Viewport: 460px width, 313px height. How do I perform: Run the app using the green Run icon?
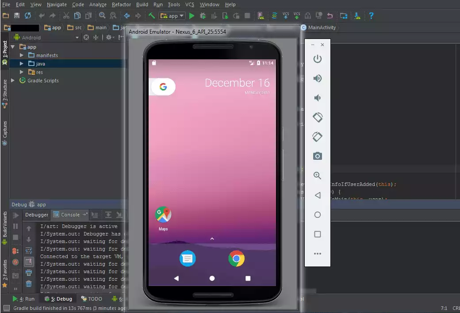click(x=192, y=15)
